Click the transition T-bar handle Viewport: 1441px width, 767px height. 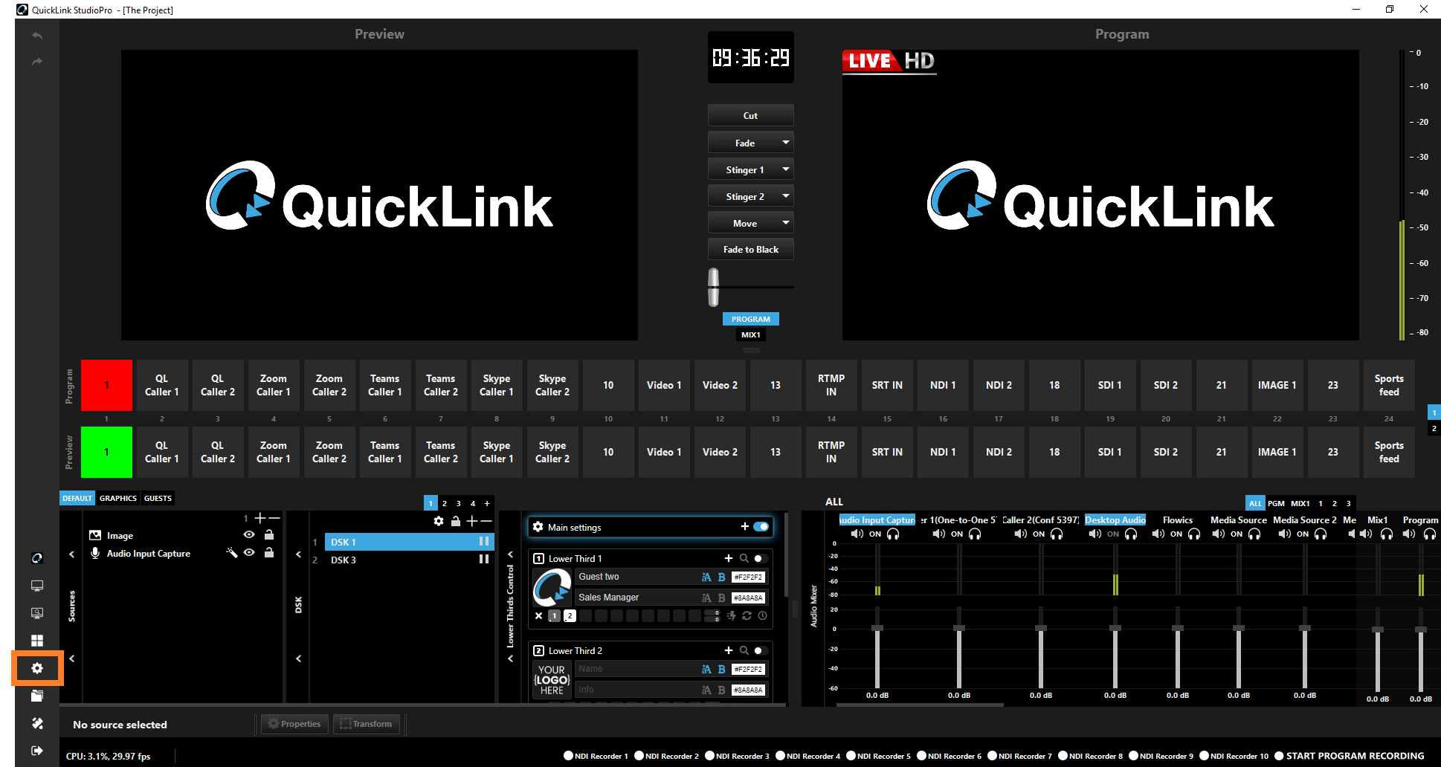[714, 287]
